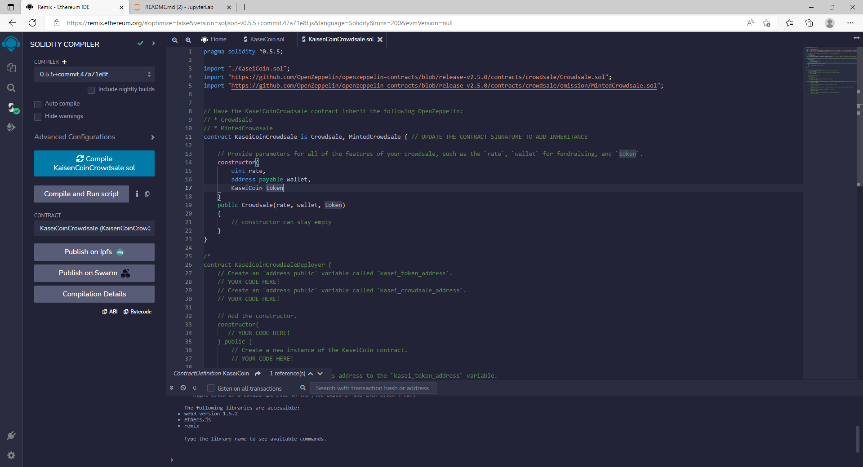The width and height of the screenshot is (863, 467).
Task: Toggle Include nightly builds checkbox
Action: pyautogui.click(x=91, y=90)
